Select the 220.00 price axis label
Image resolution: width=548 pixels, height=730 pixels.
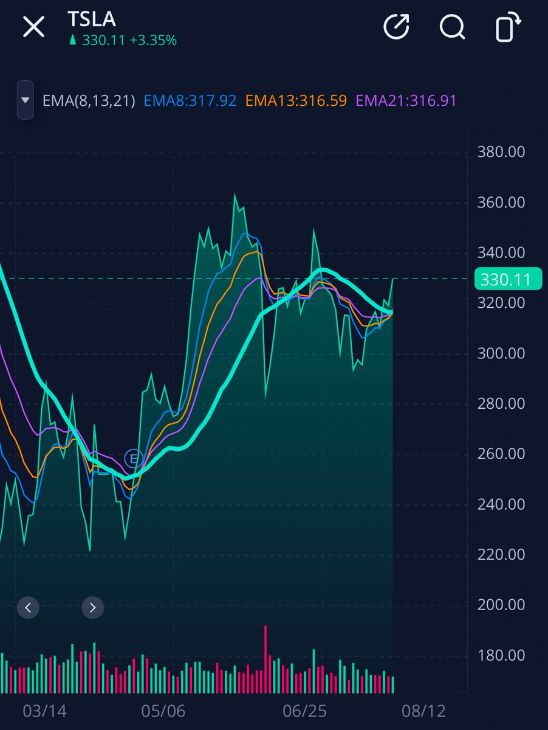point(501,554)
